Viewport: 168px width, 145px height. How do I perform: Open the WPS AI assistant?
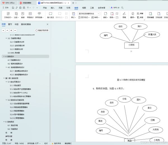(x=115, y=8)
